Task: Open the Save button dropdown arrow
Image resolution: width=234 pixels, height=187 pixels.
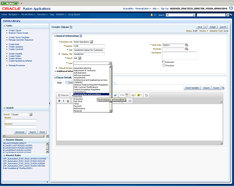Action: [x=205, y=27]
